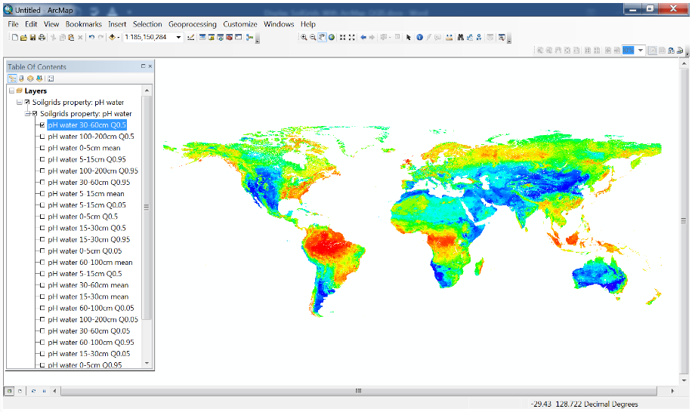Click the Save map icon
The height and width of the screenshot is (412, 692).
pyautogui.click(x=33, y=37)
